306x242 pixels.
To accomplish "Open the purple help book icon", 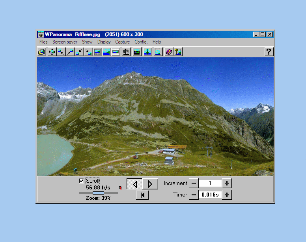I will pyautogui.click(x=169, y=52).
